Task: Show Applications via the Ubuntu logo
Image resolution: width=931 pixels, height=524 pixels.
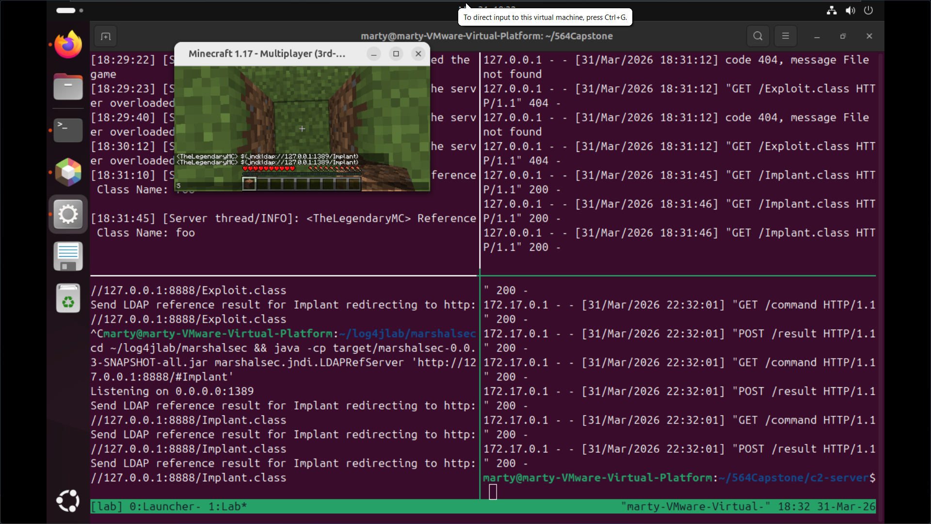Action: click(x=68, y=501)
